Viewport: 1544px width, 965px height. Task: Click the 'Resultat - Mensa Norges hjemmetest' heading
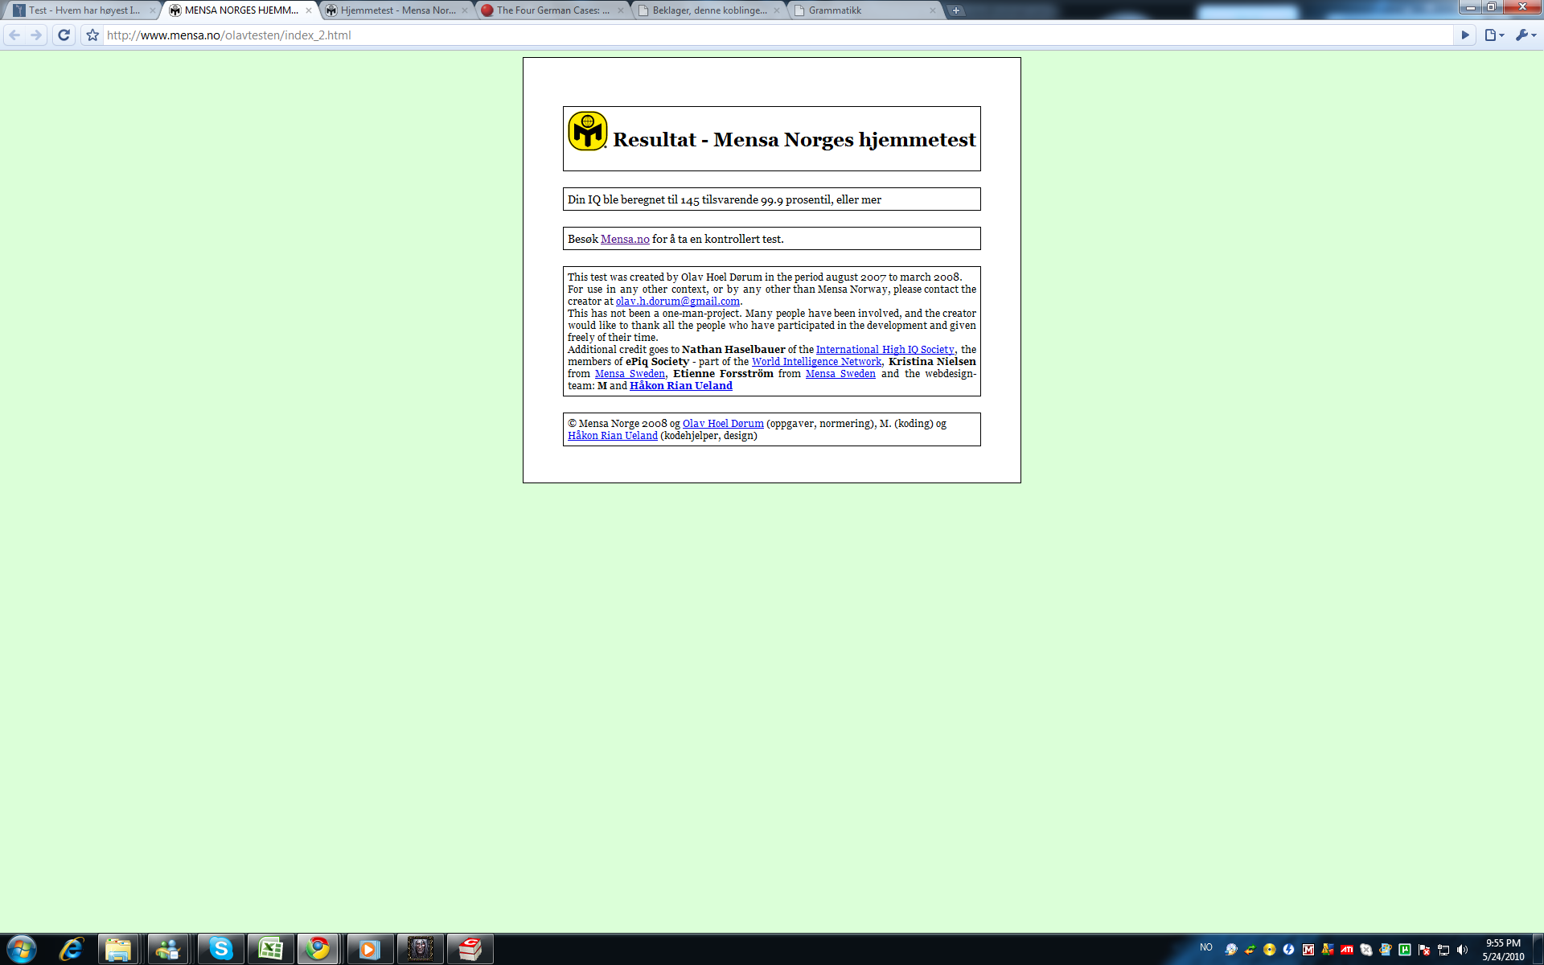click(795, 139)
